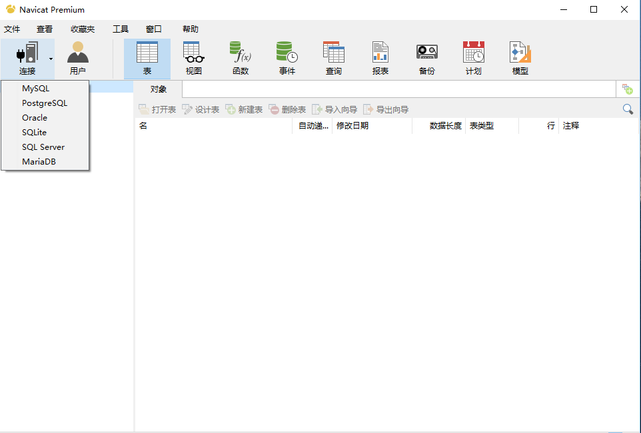Screen dimensions: 641x433
Task: Sort by the Auto Increment (自动递...) column header
Action: click(x=313, y=126)
